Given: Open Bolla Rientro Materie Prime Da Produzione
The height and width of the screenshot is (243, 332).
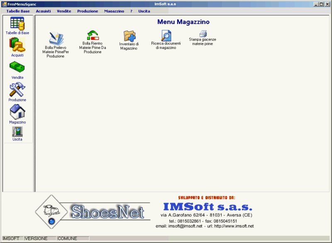Looking at the screenshot, I should [x=93, y=42].
